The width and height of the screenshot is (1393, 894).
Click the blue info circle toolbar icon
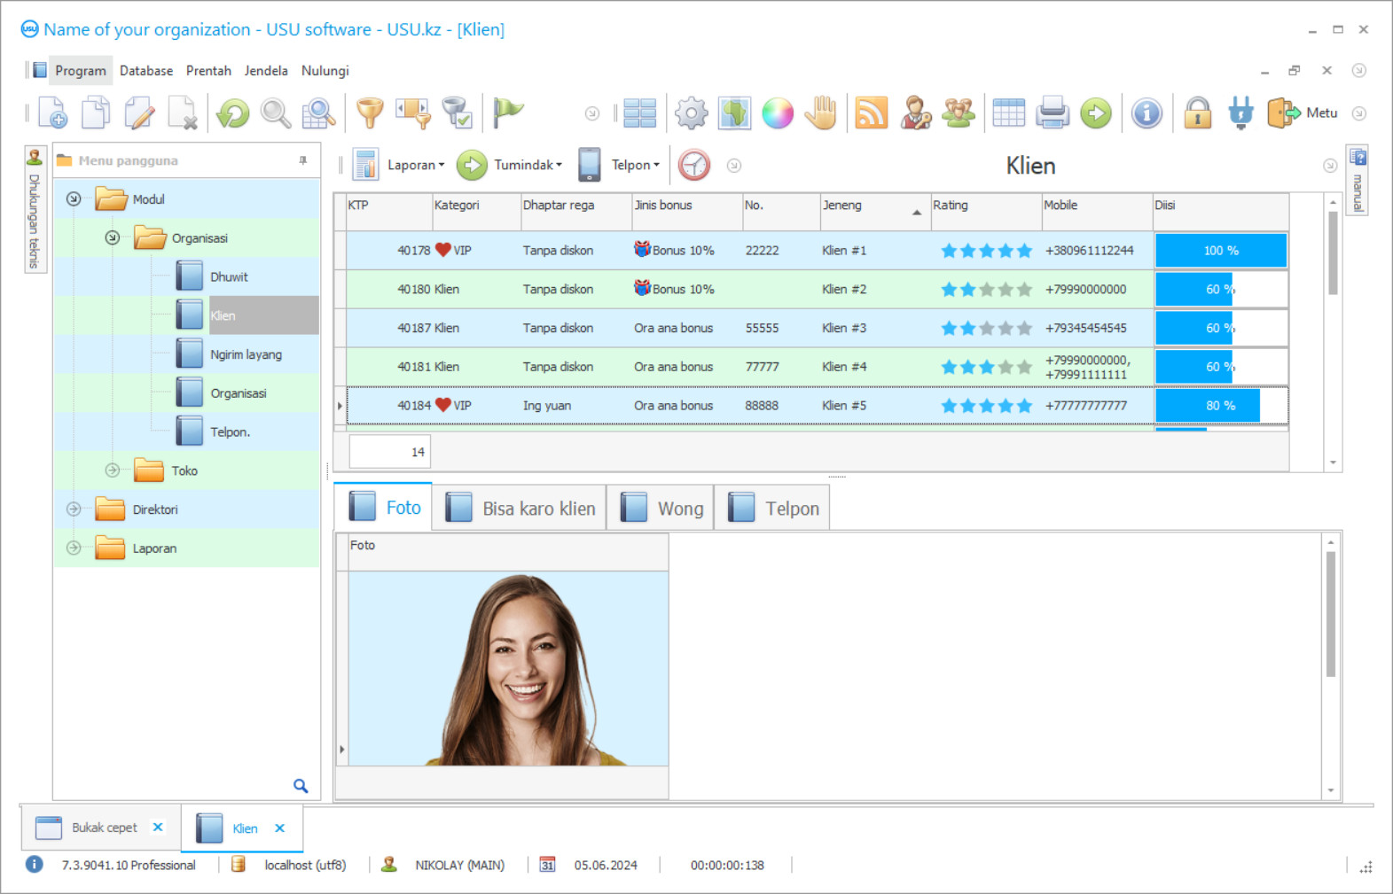tap(1146, 113)
